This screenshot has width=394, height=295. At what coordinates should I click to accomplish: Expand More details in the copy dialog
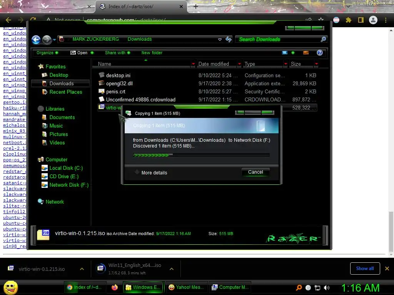click(151, 172)
